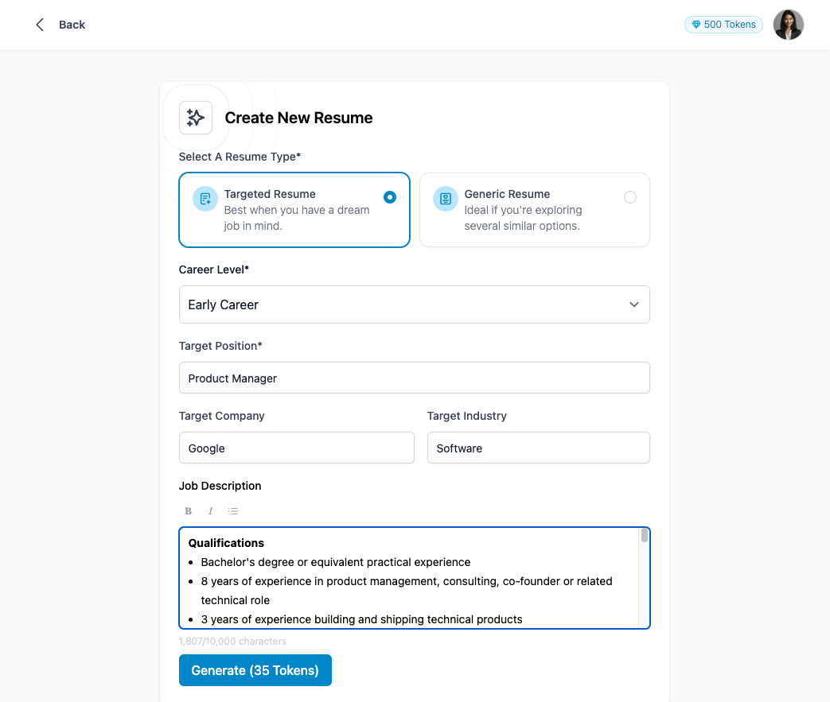Open your profile avatar in the top right
The width and height of the screenshot is (830, 702).
pos(788,25)
